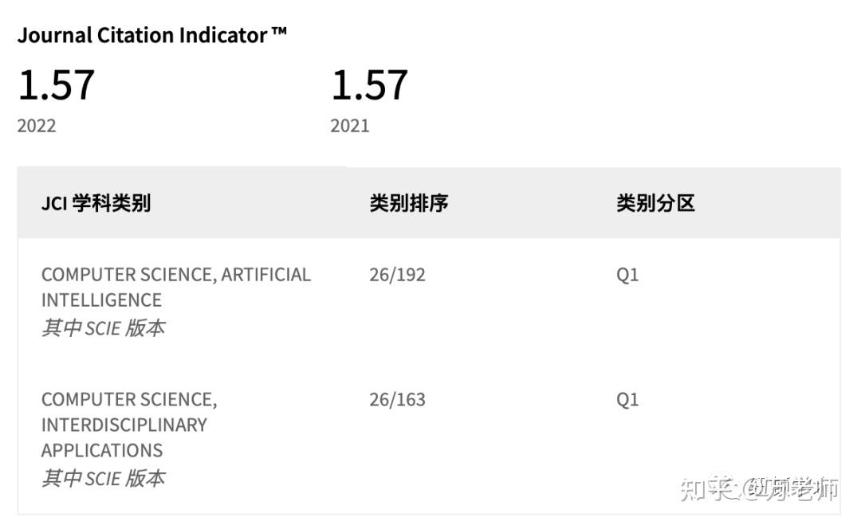
Task: Click the 26/163 category rank
Action: coord(397,399)
